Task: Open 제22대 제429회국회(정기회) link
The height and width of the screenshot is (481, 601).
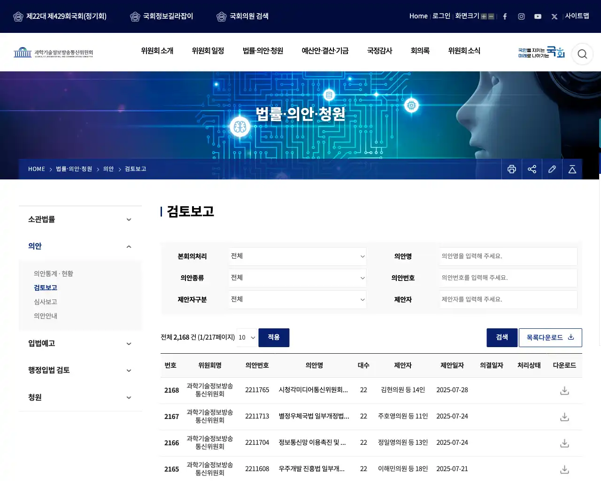Action: point(60,16)
